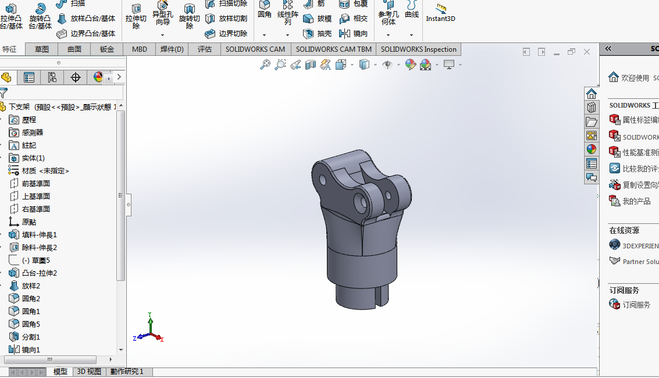
Task: Open DisplayManager color ball tab
Action: pyautogui.click(x=98, y=77)
